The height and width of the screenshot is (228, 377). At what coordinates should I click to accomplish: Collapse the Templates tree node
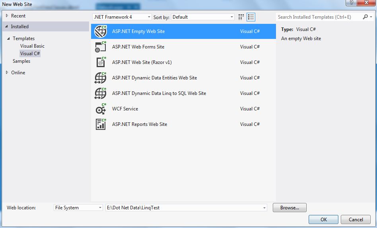tap(8, 39)
